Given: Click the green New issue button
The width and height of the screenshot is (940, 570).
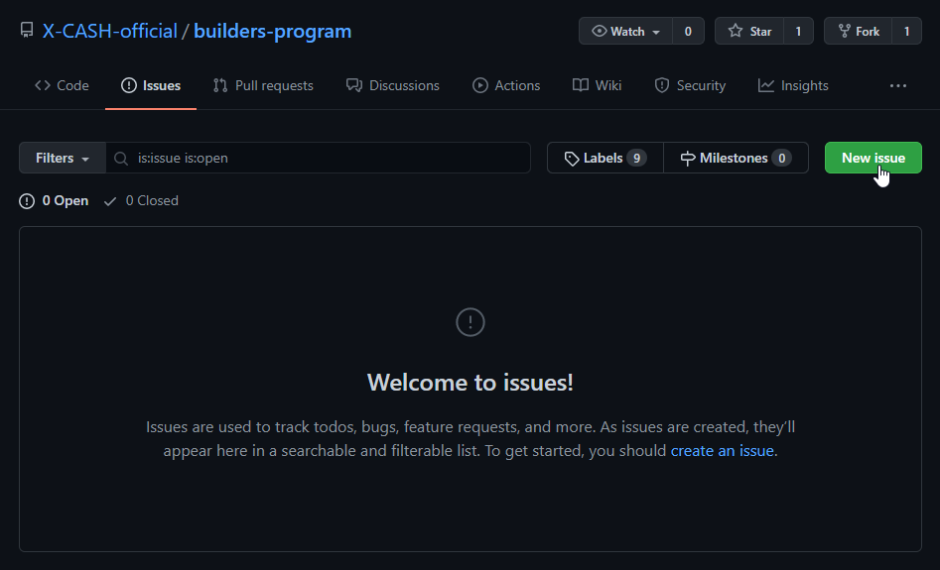Looking at the screenshot, I should (873, 158).
